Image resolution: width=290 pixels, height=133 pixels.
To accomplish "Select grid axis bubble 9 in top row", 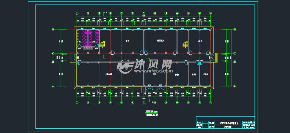I will (x=166, y=13).
